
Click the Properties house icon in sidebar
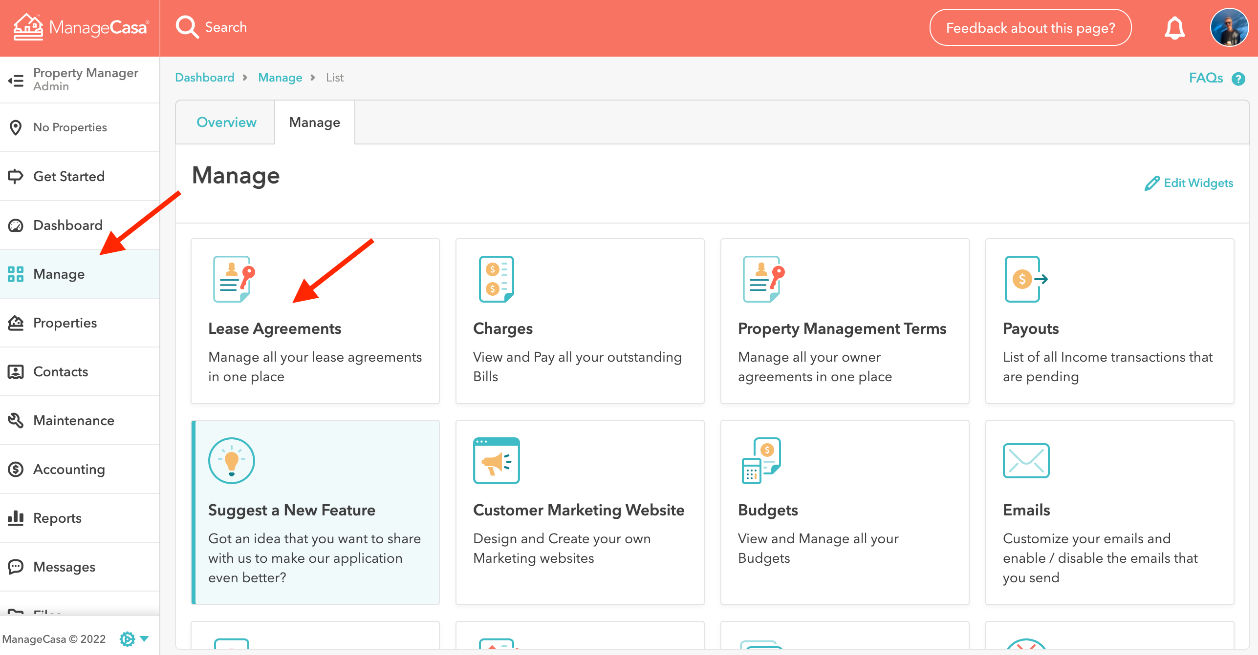click(x=16, y=323)
